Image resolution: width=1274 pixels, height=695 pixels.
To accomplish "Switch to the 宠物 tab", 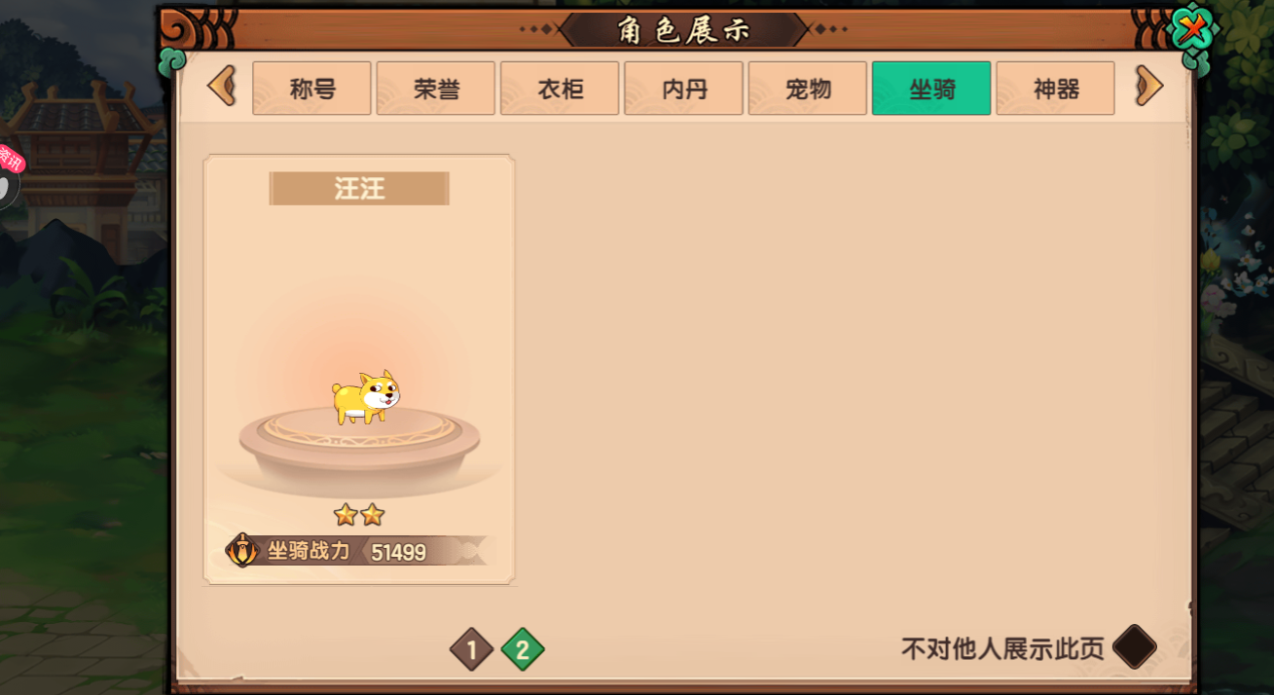I will pos(808,89).
